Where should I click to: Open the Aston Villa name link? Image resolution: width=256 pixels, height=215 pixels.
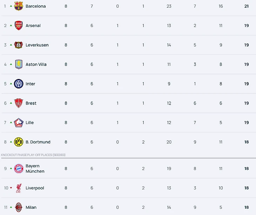(36, 64)
